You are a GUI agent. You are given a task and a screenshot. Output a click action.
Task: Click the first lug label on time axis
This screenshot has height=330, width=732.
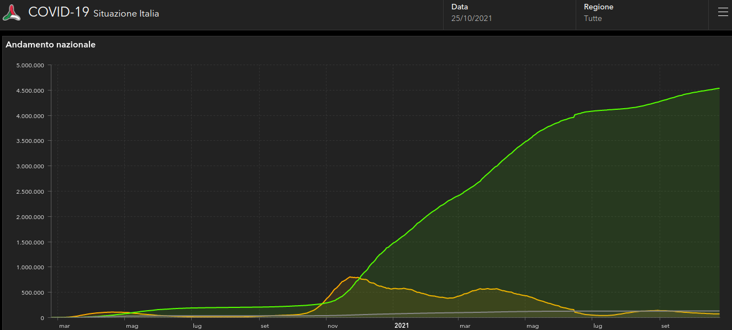click(x=197, y=326)
